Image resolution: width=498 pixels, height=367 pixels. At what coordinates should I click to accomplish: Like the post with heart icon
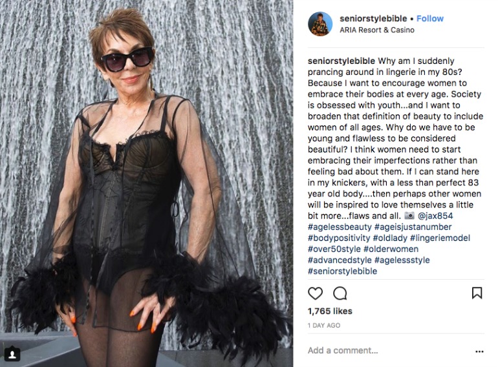(315, 293)
